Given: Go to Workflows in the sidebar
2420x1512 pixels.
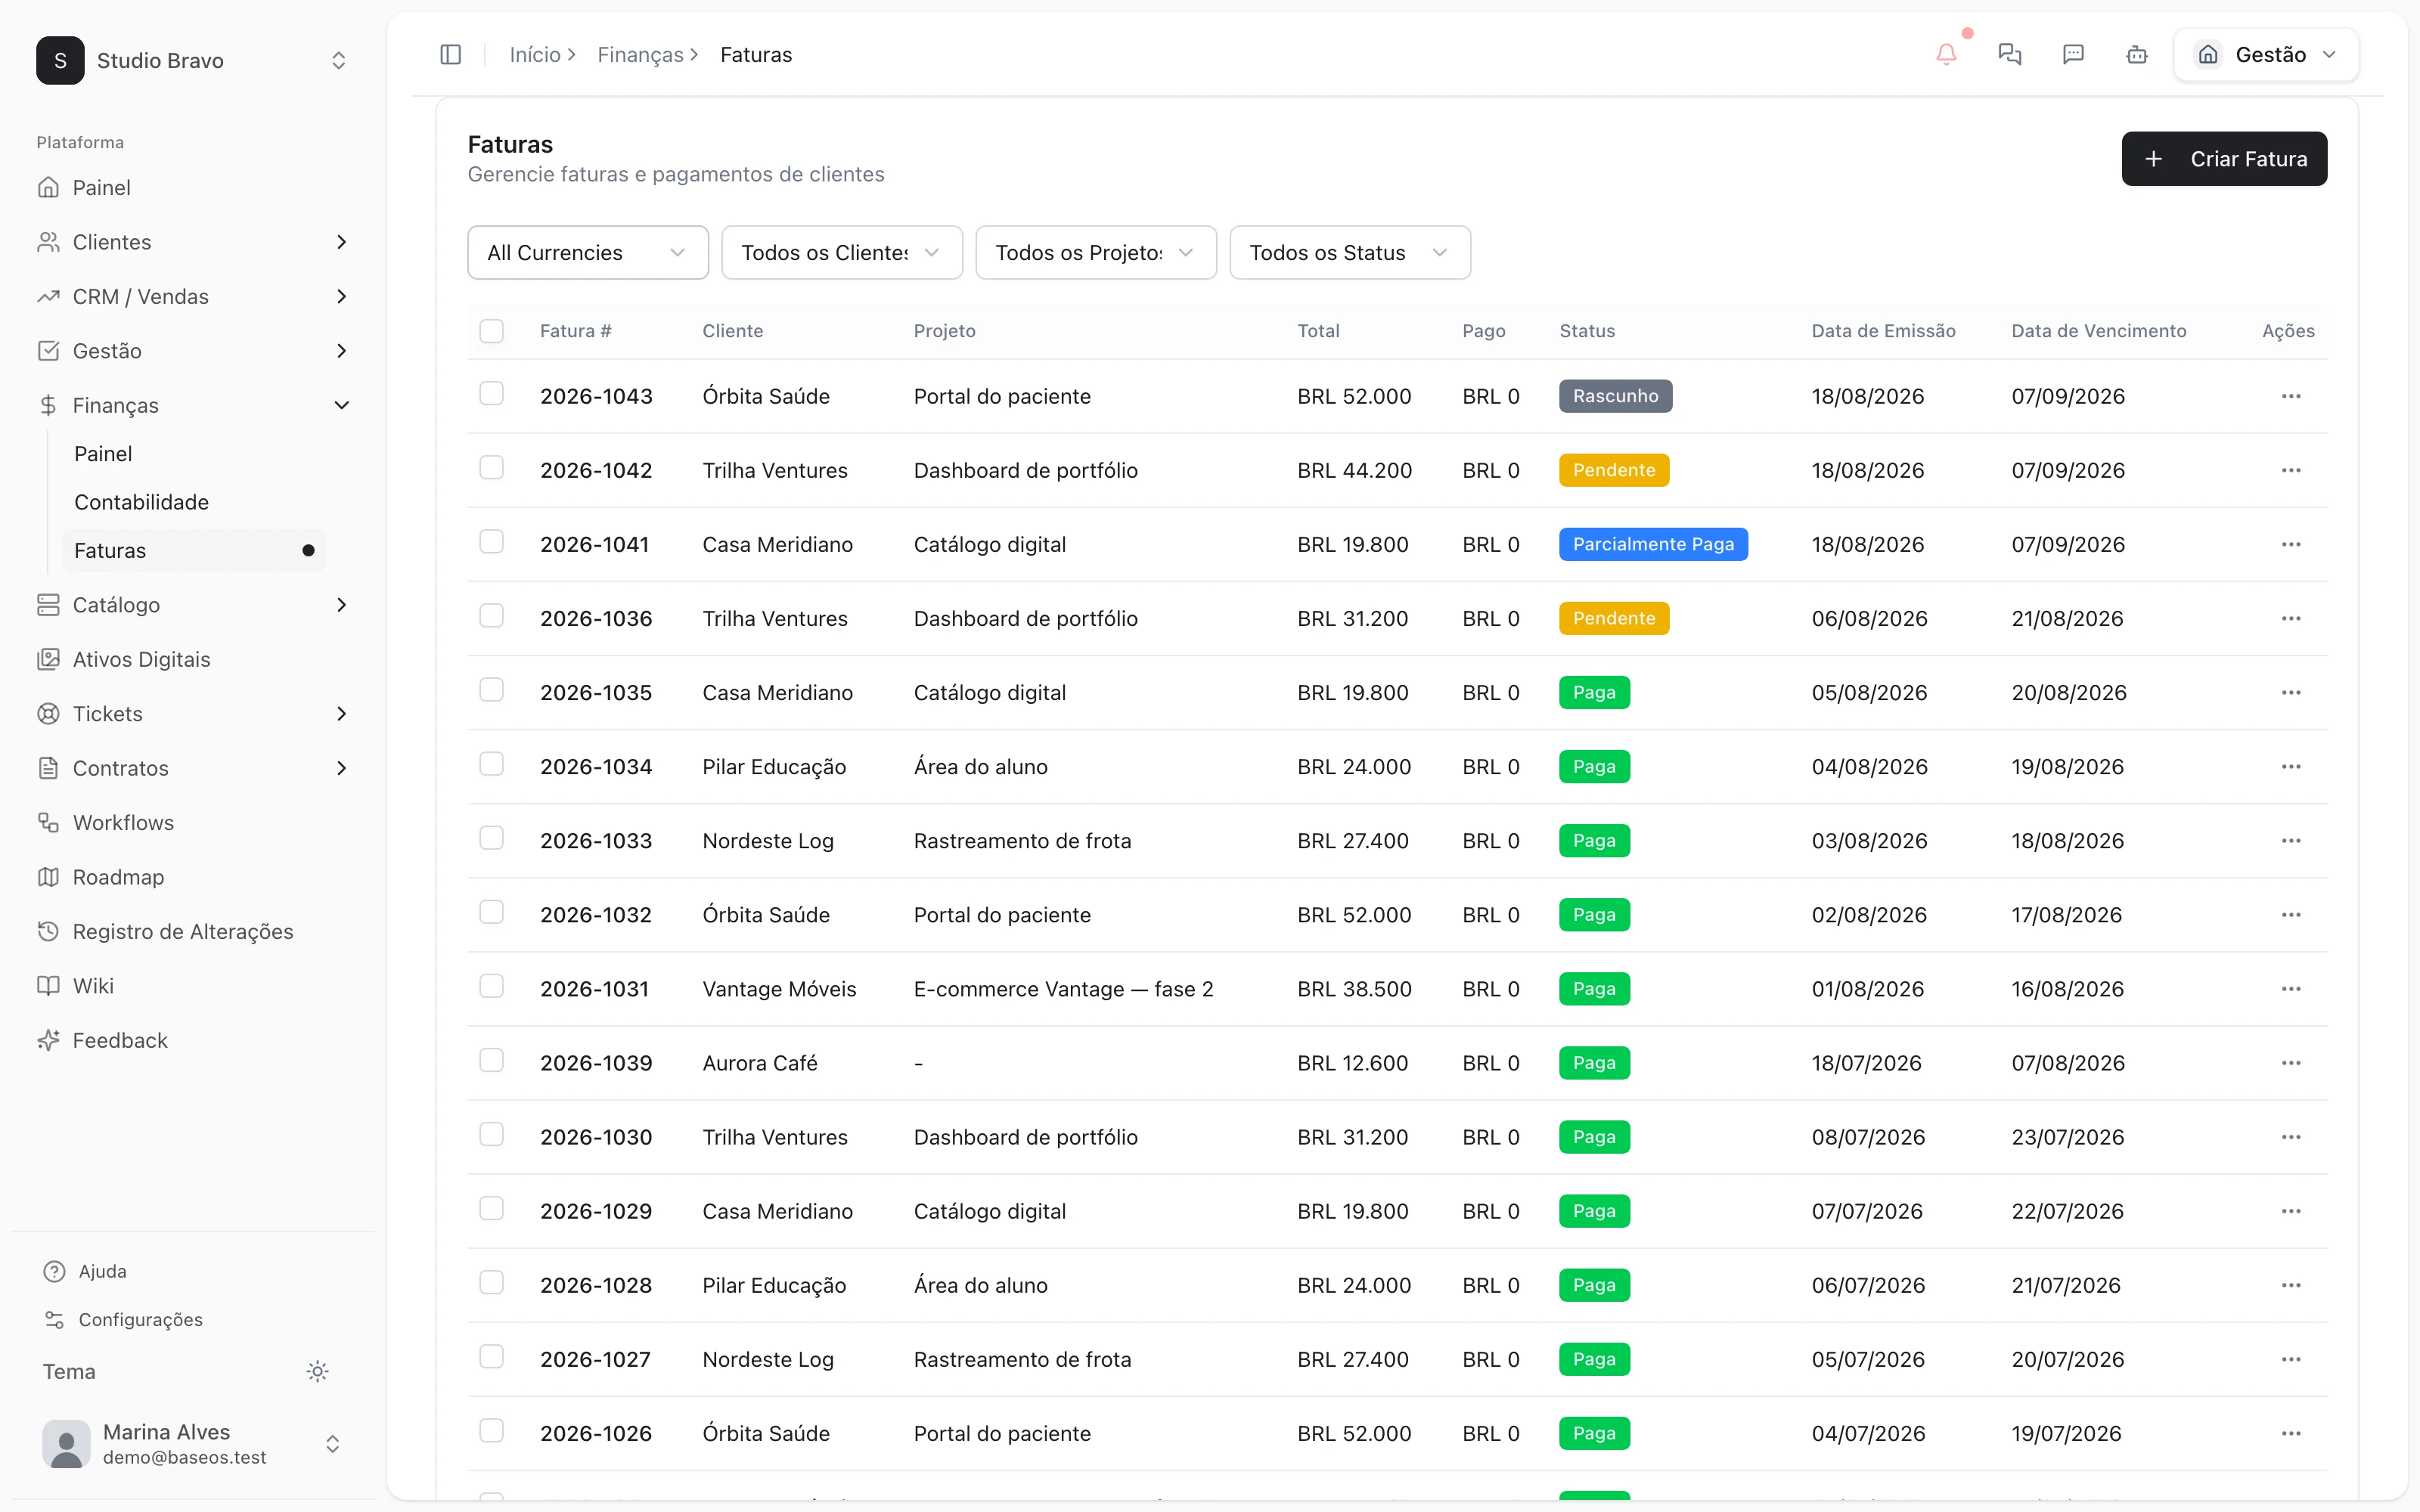Looking at the screenshot, I should (x=193, y=823).
